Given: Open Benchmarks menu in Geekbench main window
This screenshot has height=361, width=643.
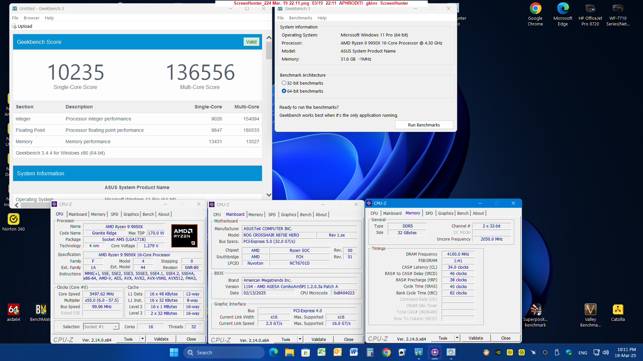Looking at the screenshot, I should (x=301, y=18).
